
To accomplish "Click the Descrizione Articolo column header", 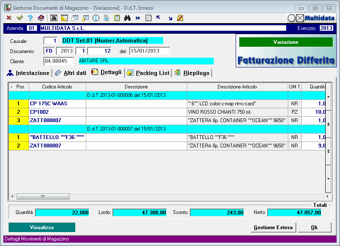I will tap(237, 87).
